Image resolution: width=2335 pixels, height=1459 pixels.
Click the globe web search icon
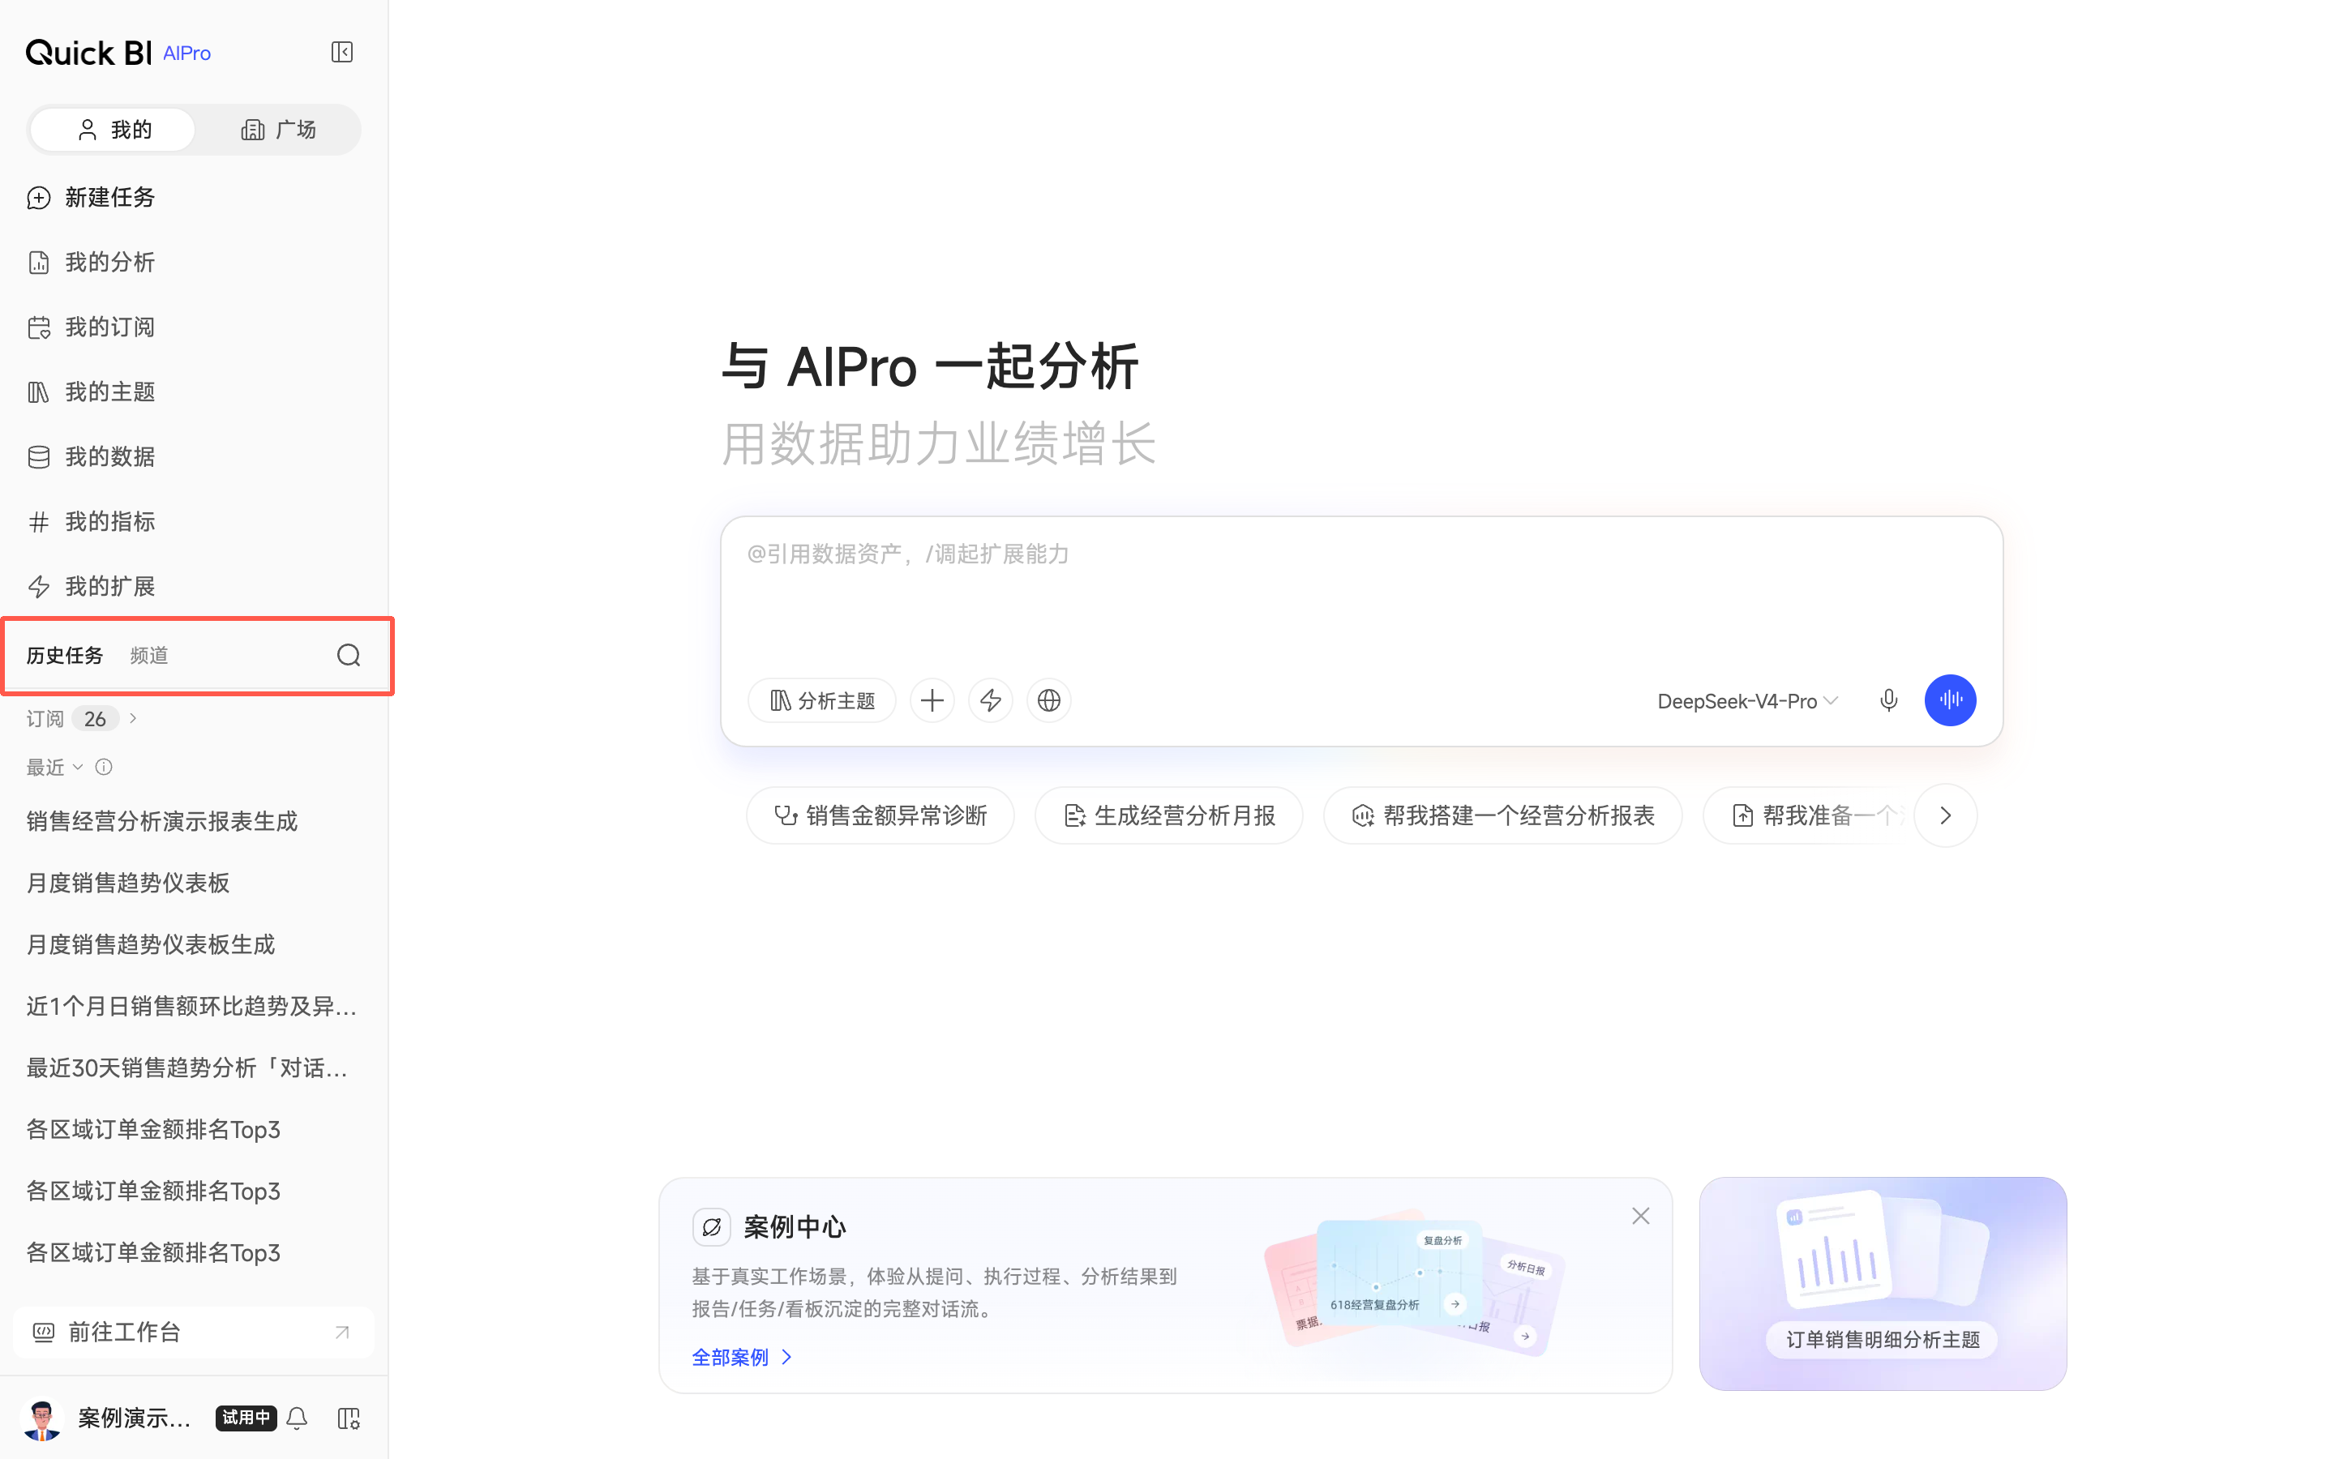[1049, 700]
